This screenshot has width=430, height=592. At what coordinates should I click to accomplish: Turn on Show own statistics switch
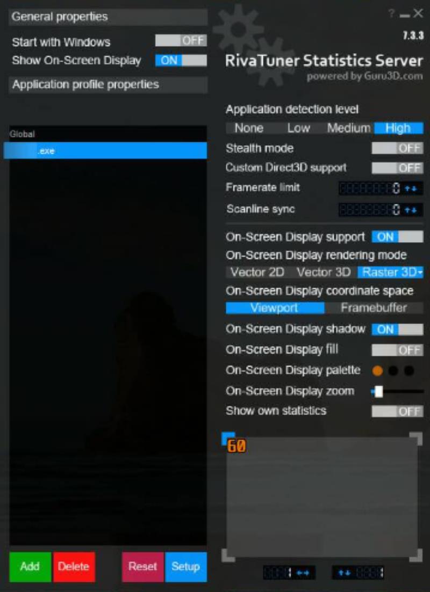[397, 411]
